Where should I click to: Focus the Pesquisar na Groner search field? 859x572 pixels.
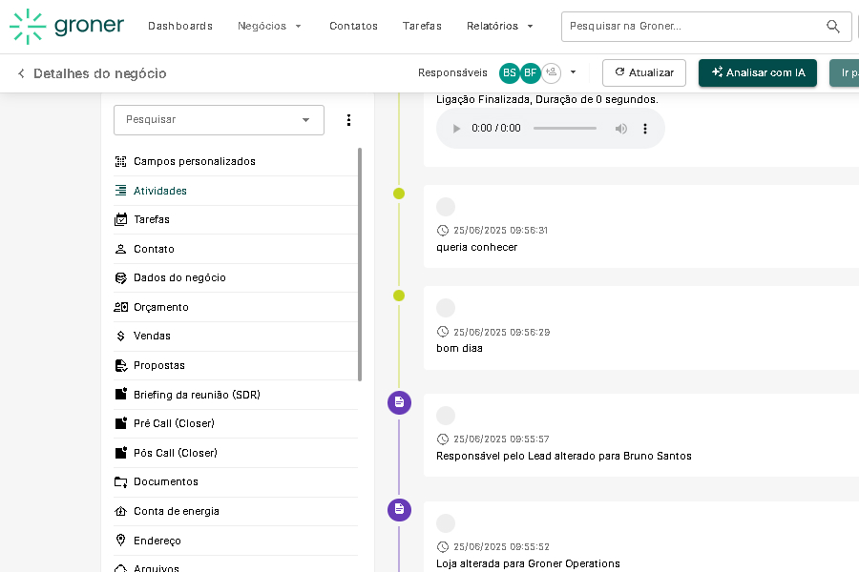click(692, 27)
